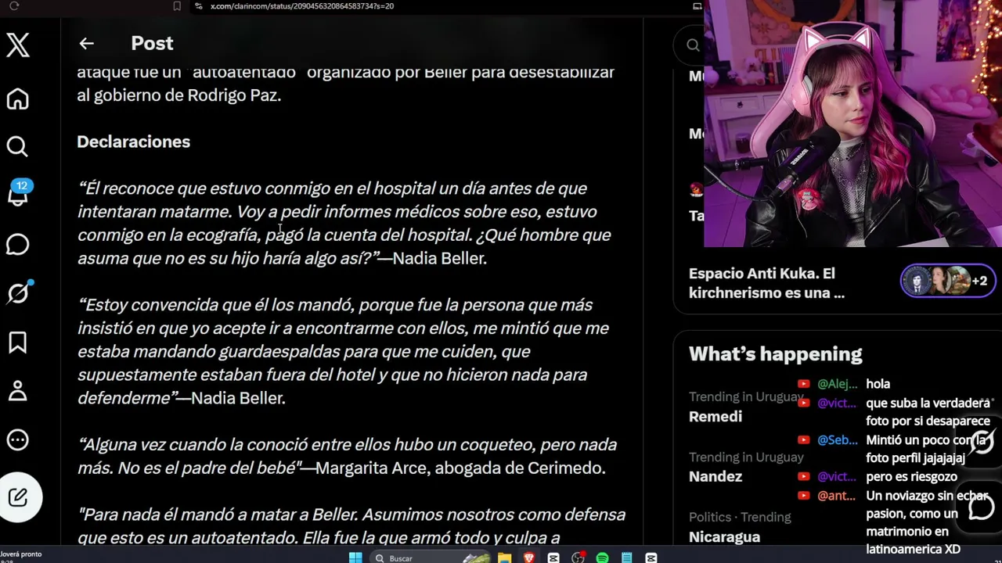Open the last CapCut taskbar icon
This screenshot has height=563, width=1002.
(651, 558)
